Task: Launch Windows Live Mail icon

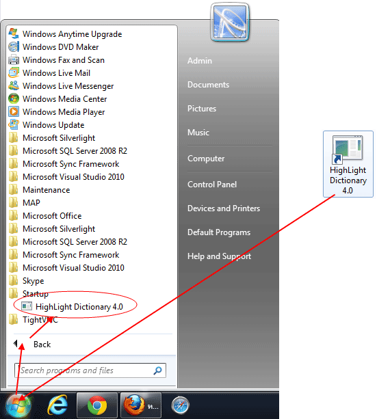Action: [x=14, y=73]
